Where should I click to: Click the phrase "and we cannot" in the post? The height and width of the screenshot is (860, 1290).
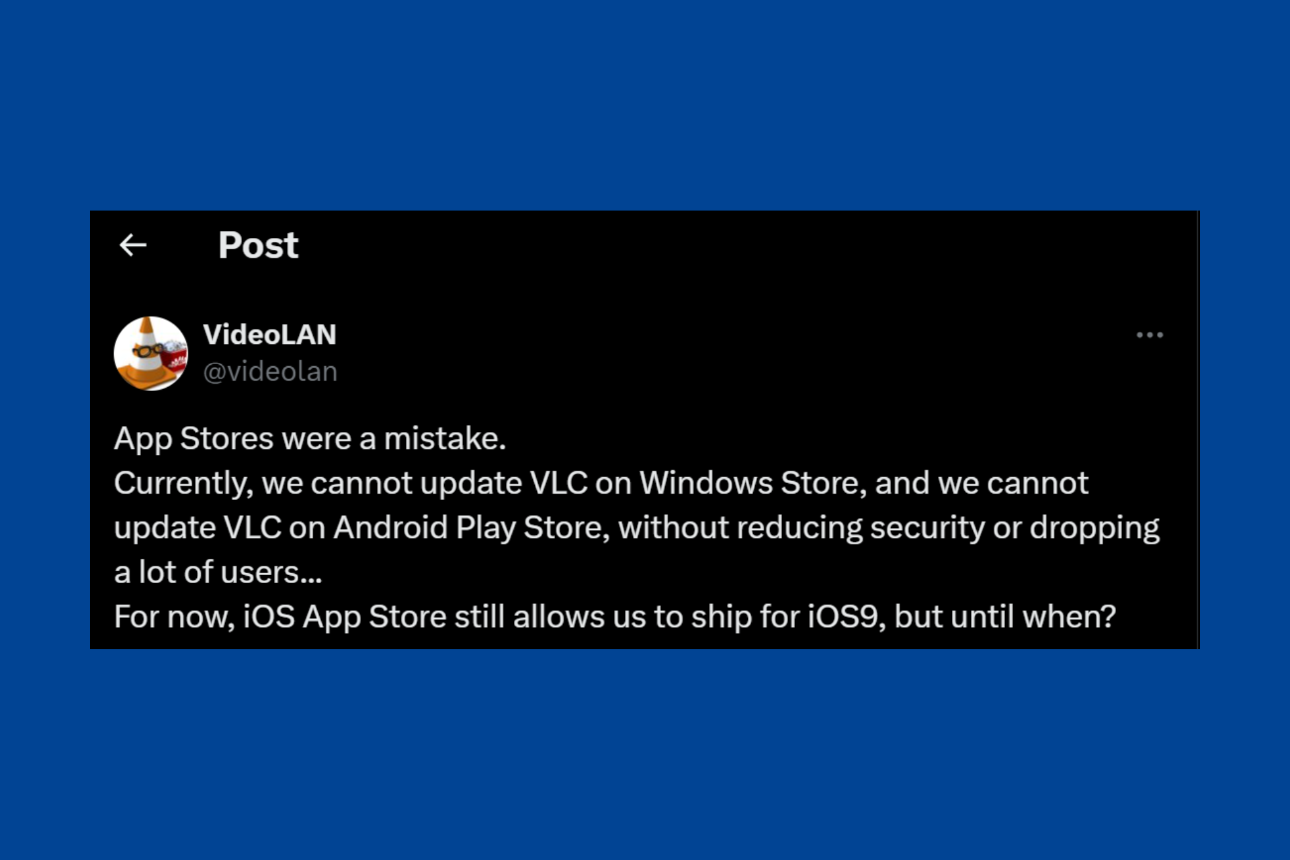pos(982,483)
